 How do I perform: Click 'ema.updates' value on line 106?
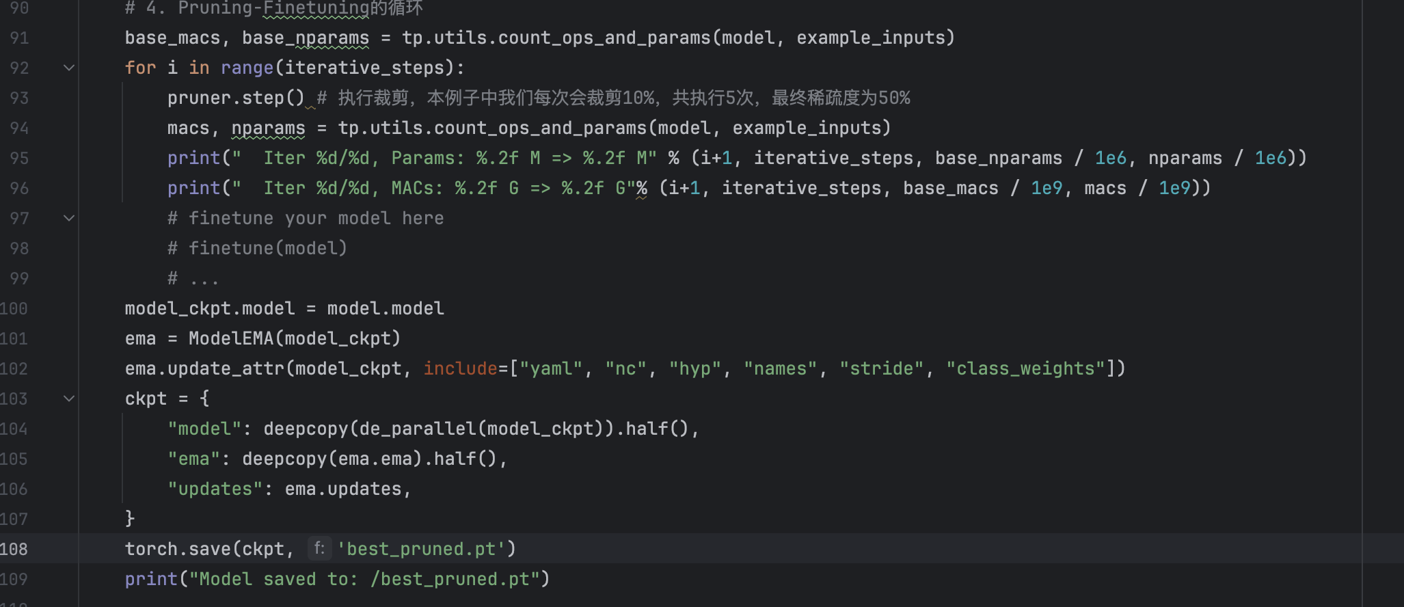pos(342,489)
